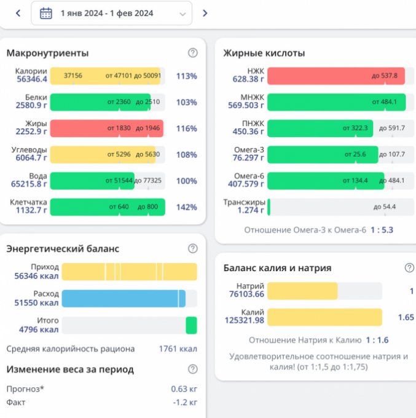Screen dimensions: 416x418
Task: Open the 1 янв 2024 - 1 фев 2024 date field
Action: pos(107,13)
